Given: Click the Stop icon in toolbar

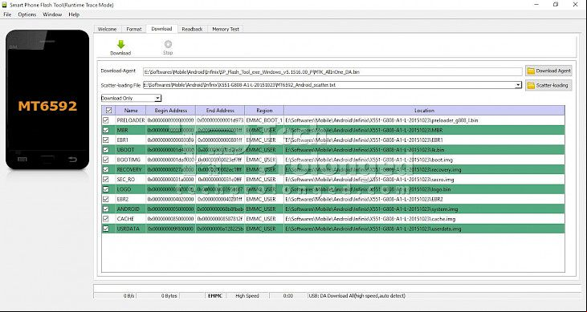Looking at the screenshot, I should click(168, 44).
